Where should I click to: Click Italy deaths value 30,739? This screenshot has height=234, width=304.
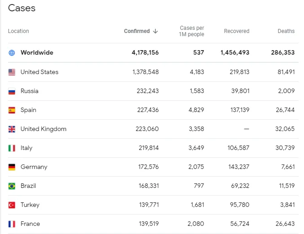pos(285,148)
